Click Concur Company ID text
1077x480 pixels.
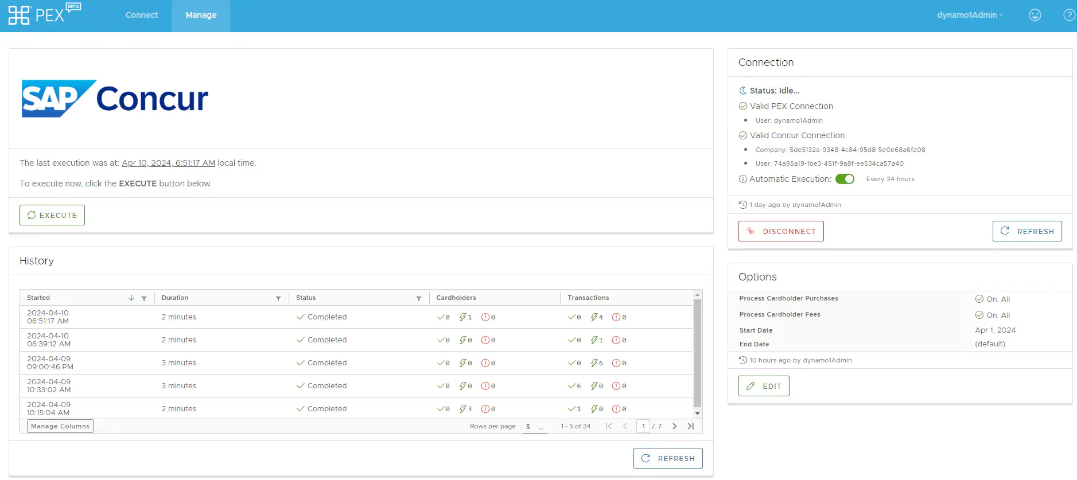pos(840,150)
